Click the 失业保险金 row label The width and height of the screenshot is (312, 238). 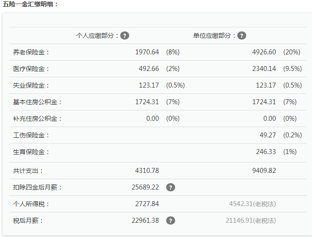click(x=31, y=85)
